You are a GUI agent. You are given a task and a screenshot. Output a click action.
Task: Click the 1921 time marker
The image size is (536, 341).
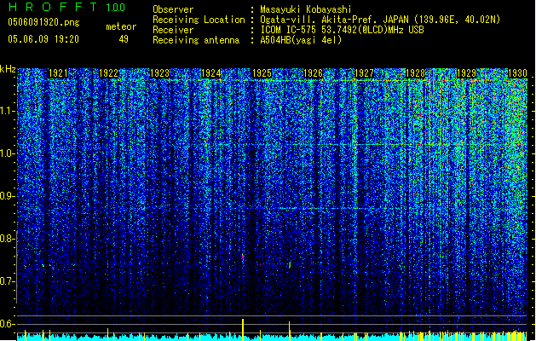coord(58,73)
